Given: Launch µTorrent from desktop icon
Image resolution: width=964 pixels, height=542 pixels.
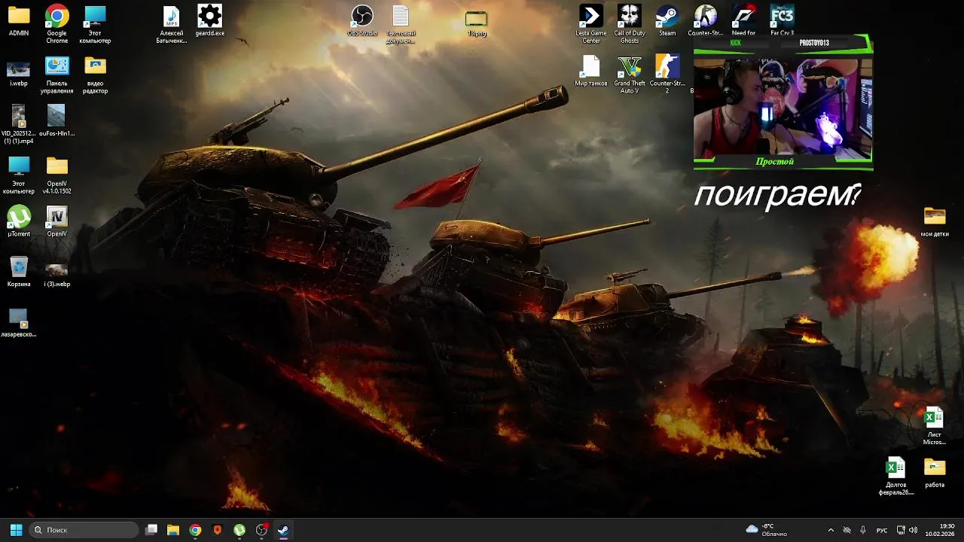Looking at the screenshot, I should click(19, 221).
